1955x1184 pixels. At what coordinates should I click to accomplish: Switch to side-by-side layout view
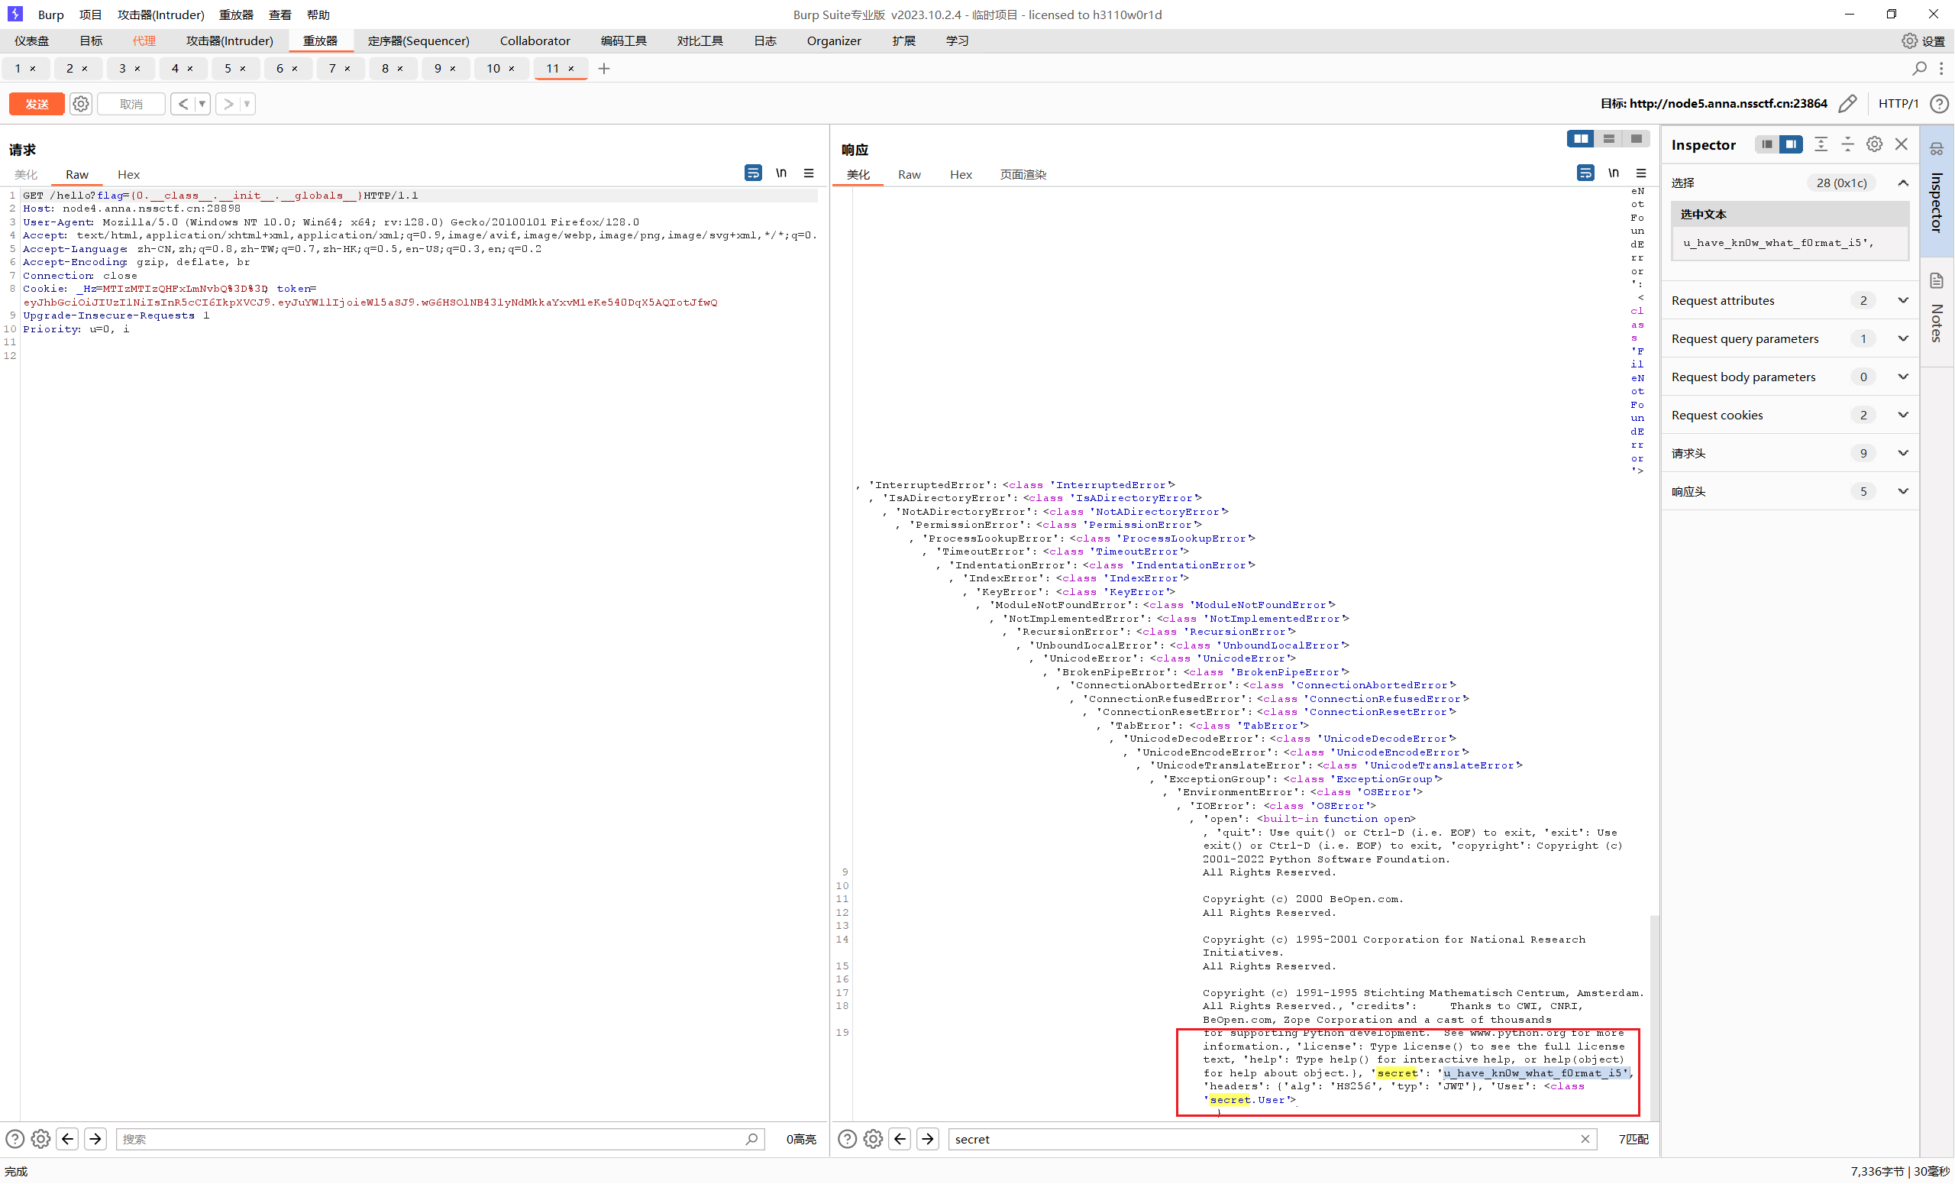pos(1581,139)
